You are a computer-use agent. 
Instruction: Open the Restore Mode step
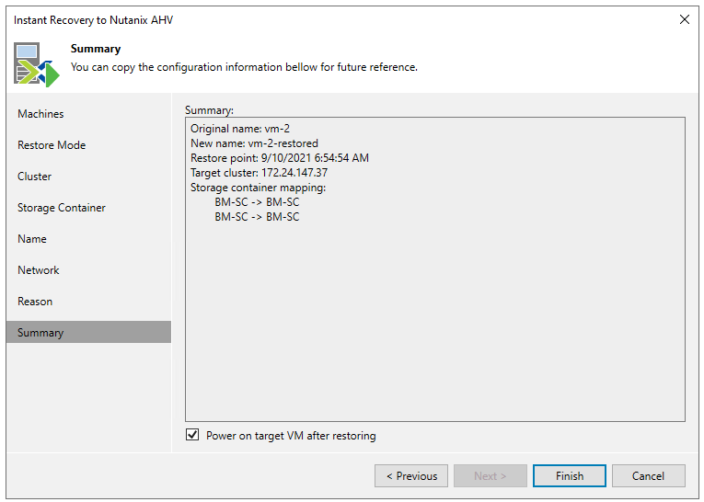52,145
